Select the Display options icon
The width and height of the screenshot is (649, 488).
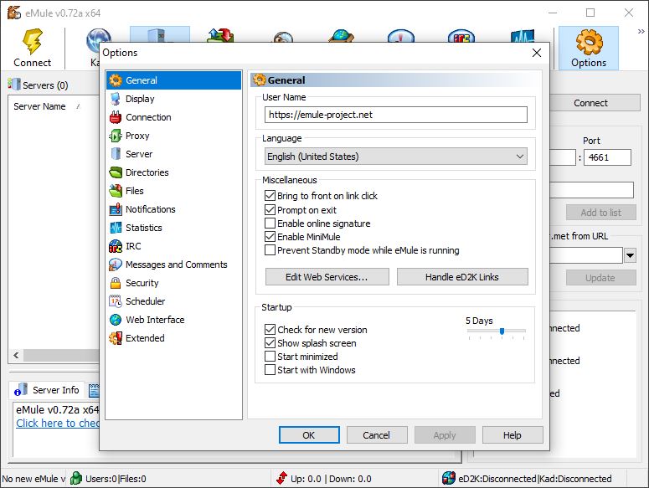tap(116, 99)
